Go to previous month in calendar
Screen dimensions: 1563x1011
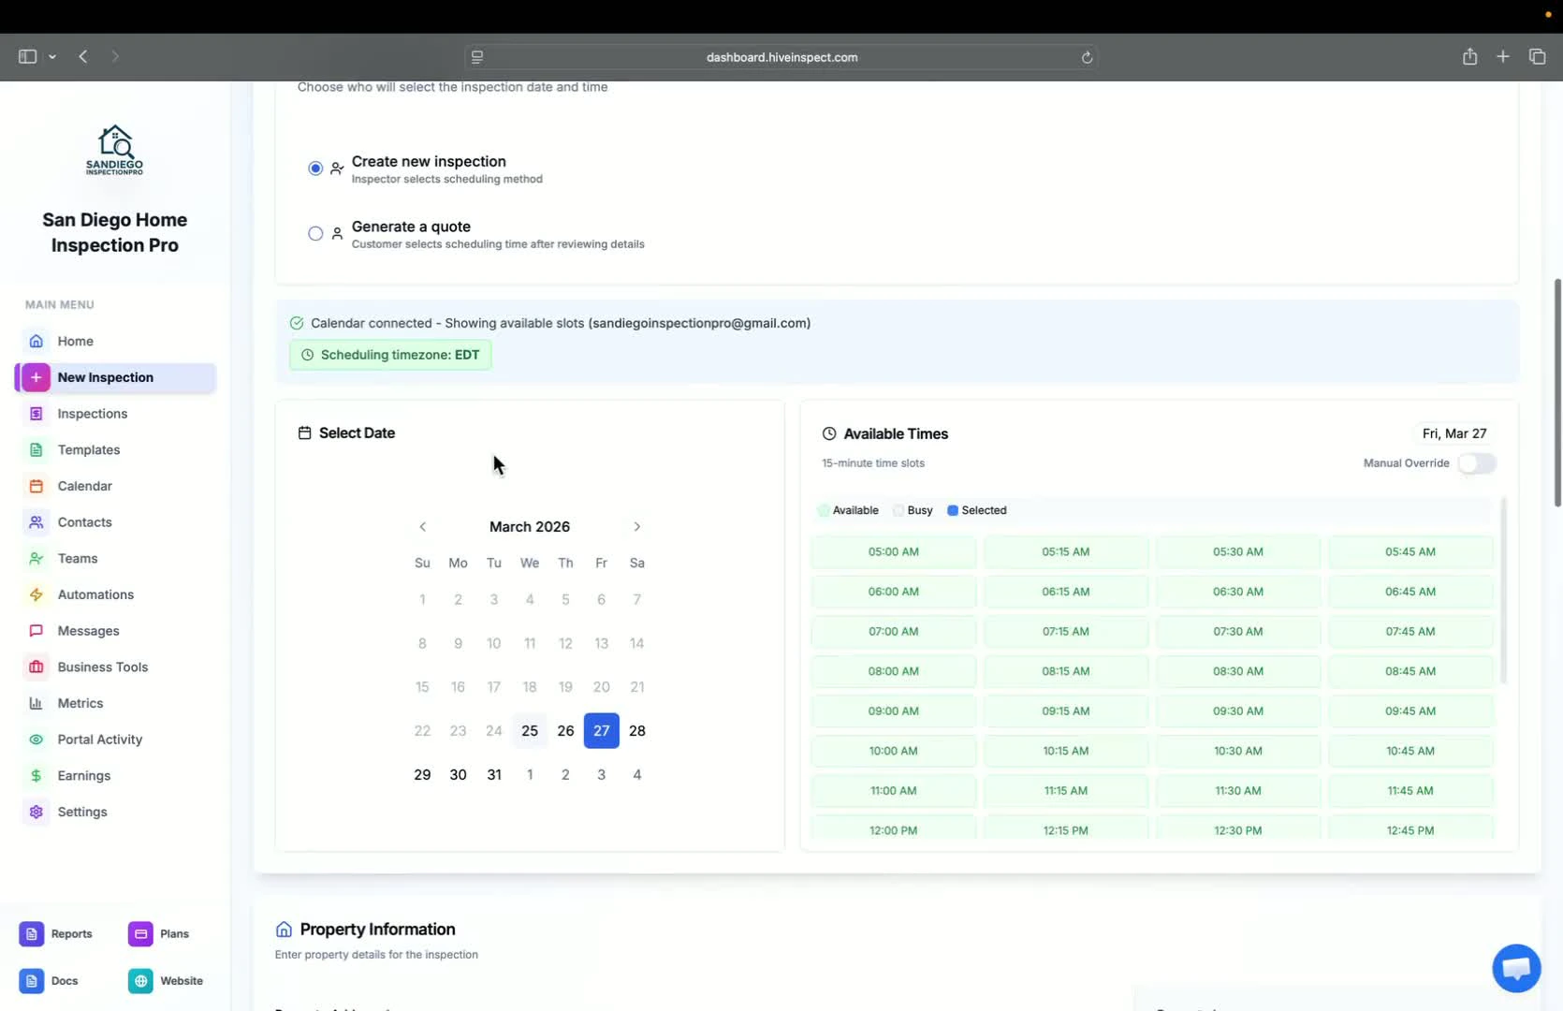click(422, 527)
